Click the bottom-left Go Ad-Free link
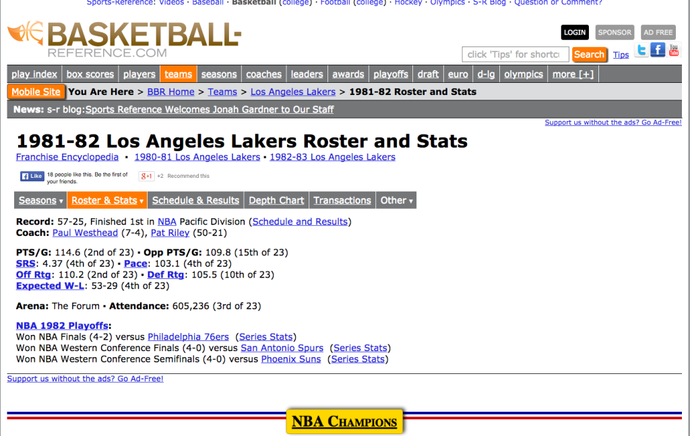Viewport: 690px width, 436px height. click(86, 378)
